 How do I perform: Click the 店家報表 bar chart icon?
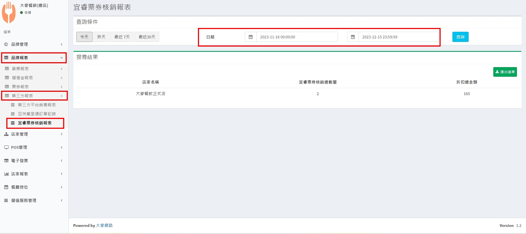pyautogui.click(x=6, y=174)
